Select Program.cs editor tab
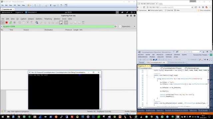 [144, 66]
